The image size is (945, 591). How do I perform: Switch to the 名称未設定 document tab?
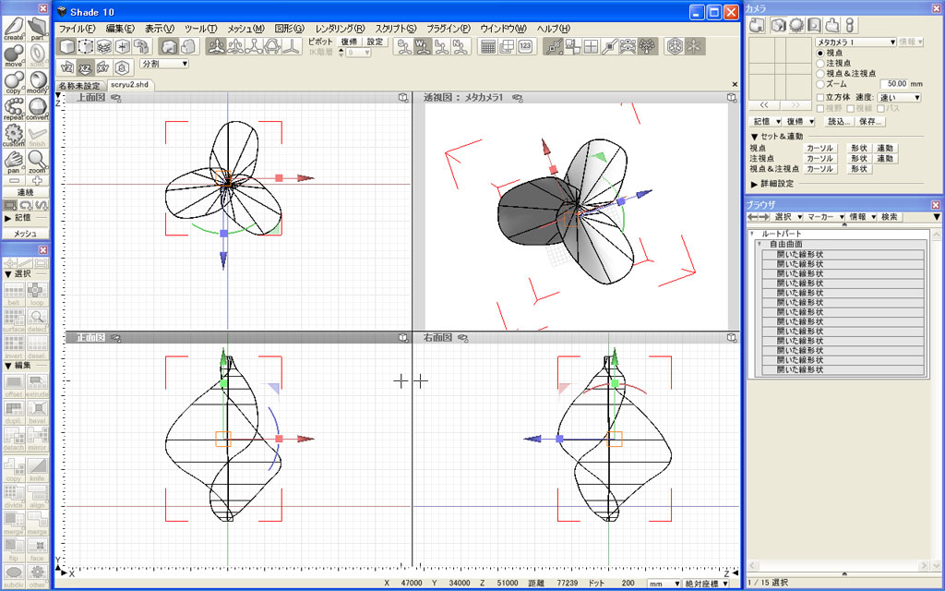(x=79, y=85)
